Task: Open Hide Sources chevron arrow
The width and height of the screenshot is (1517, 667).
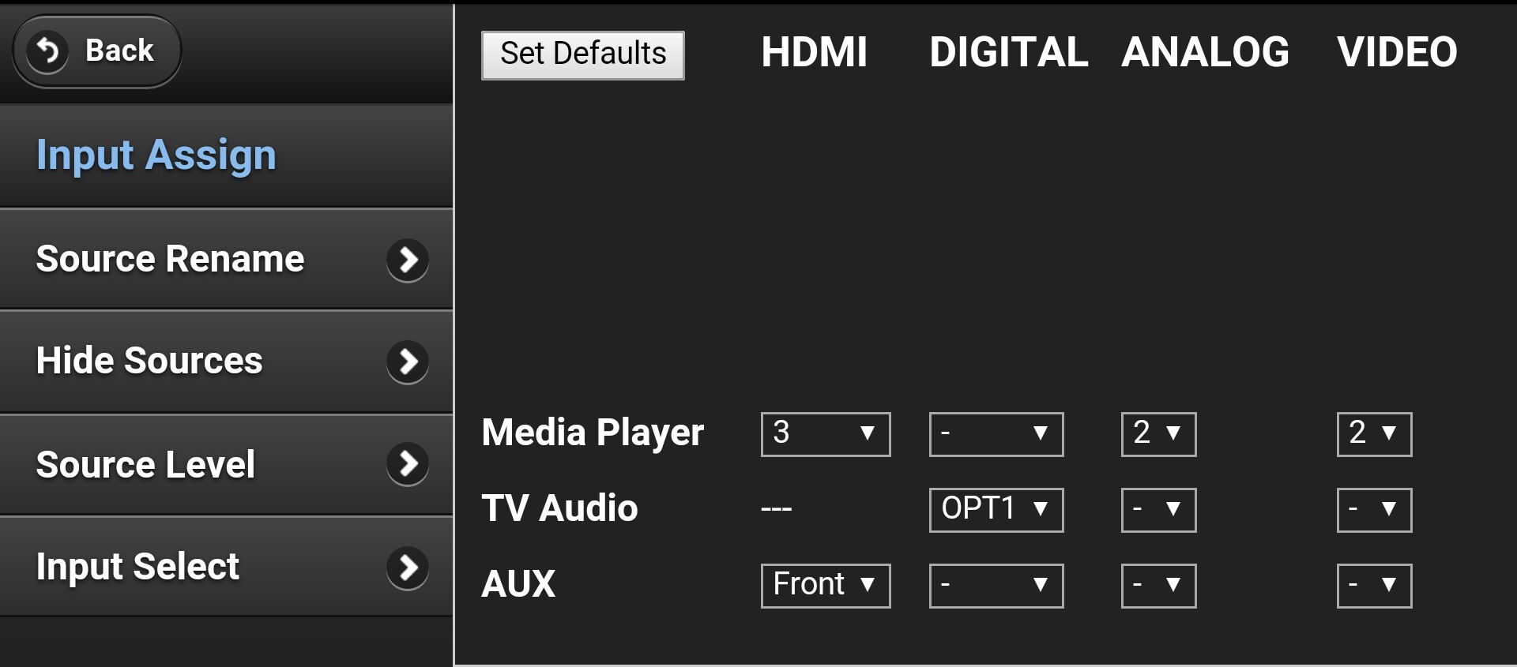Action: click(408, 362)
